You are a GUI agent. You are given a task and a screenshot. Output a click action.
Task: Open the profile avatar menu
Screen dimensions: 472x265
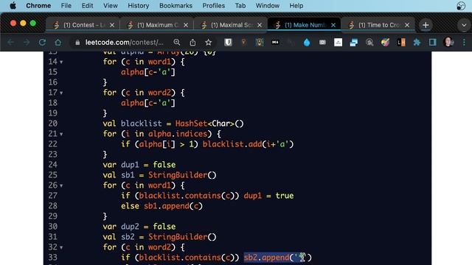(448, 42)
